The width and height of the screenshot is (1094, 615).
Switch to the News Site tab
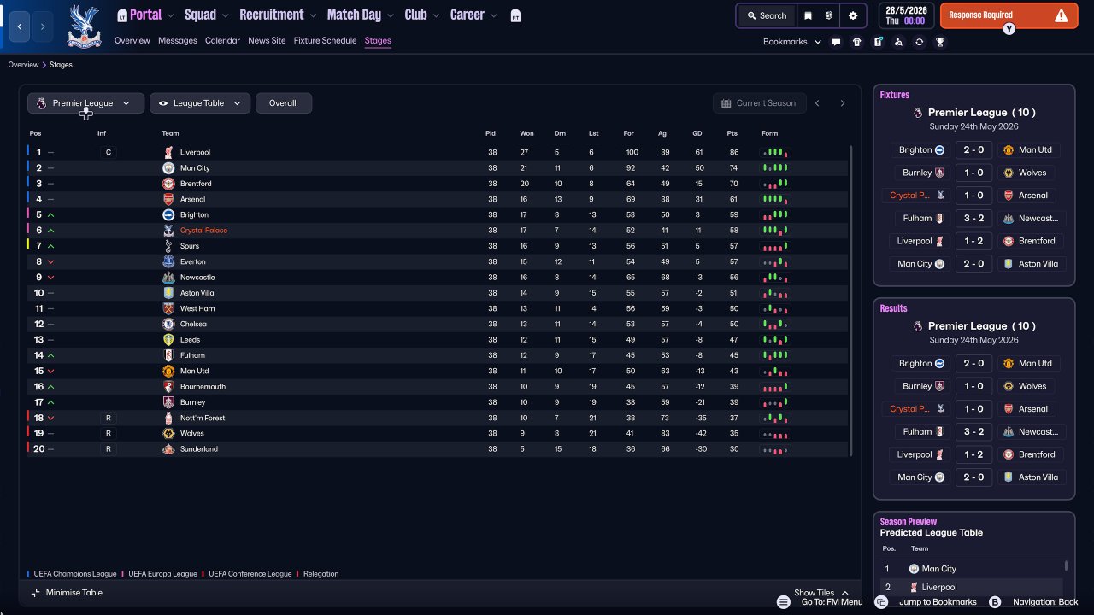[267, 41]
